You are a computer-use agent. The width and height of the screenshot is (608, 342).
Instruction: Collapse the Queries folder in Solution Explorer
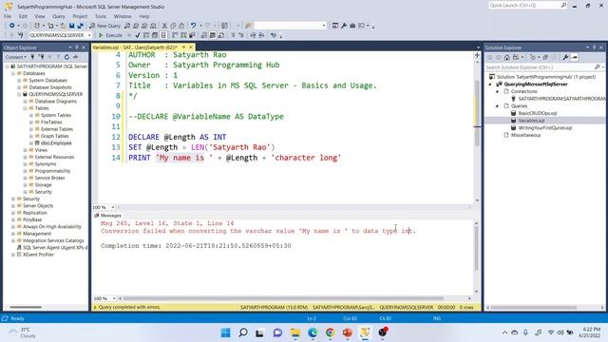click(x=498, y=105)
